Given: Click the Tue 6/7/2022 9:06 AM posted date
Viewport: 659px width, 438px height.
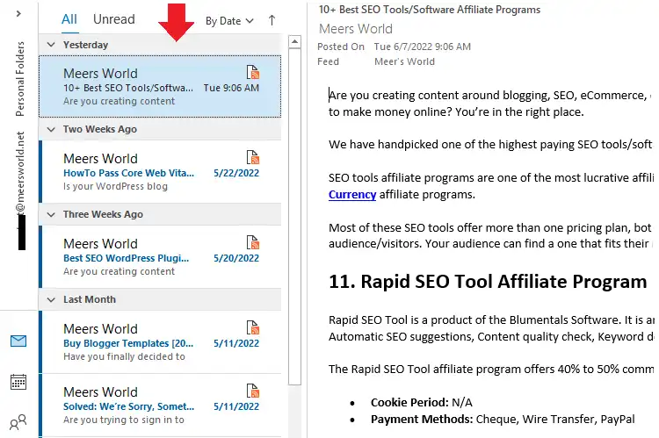Looking at the screenshot, I should pos(423,47).
